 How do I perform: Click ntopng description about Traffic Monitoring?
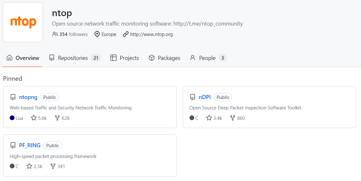pos(71,108)
